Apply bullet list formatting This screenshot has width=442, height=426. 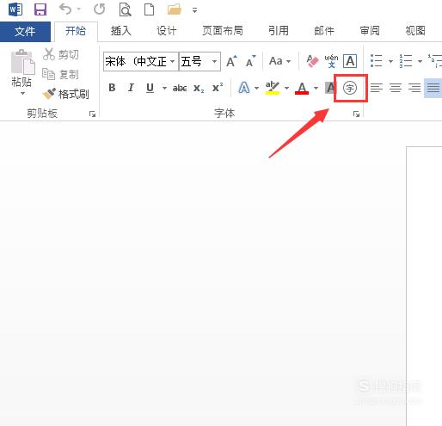tap(376, 61)
